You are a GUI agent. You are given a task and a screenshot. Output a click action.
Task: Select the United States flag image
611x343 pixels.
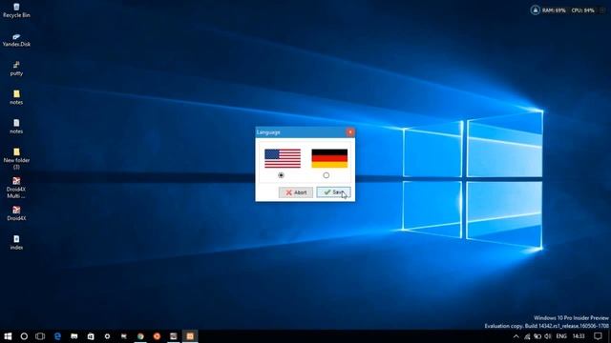pos(283,159)
